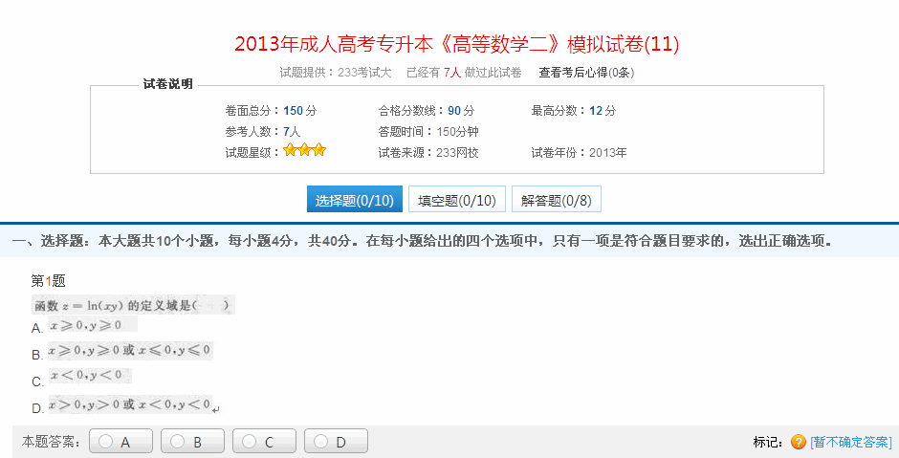Click 答题时间 150分钟 text
Viewport: 899px width, 458px height.
point(428,132)
